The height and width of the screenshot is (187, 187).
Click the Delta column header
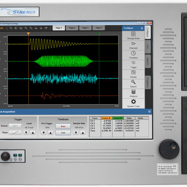pyautogui.click(x=129, y=118)
